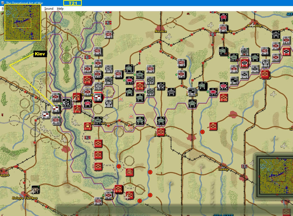
Task: Open the Sound menu
Action: (49, 9)
